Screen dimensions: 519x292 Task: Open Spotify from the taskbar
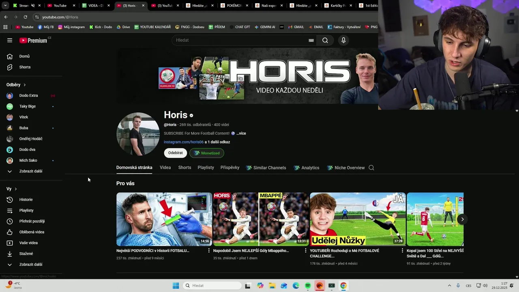click(308, 286)
